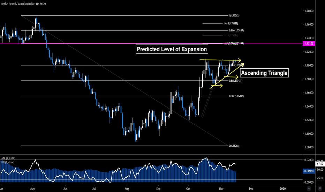Screen dimensions: 325x192
Task: Click 2020 on the time axis
Action: coord(283,188)
